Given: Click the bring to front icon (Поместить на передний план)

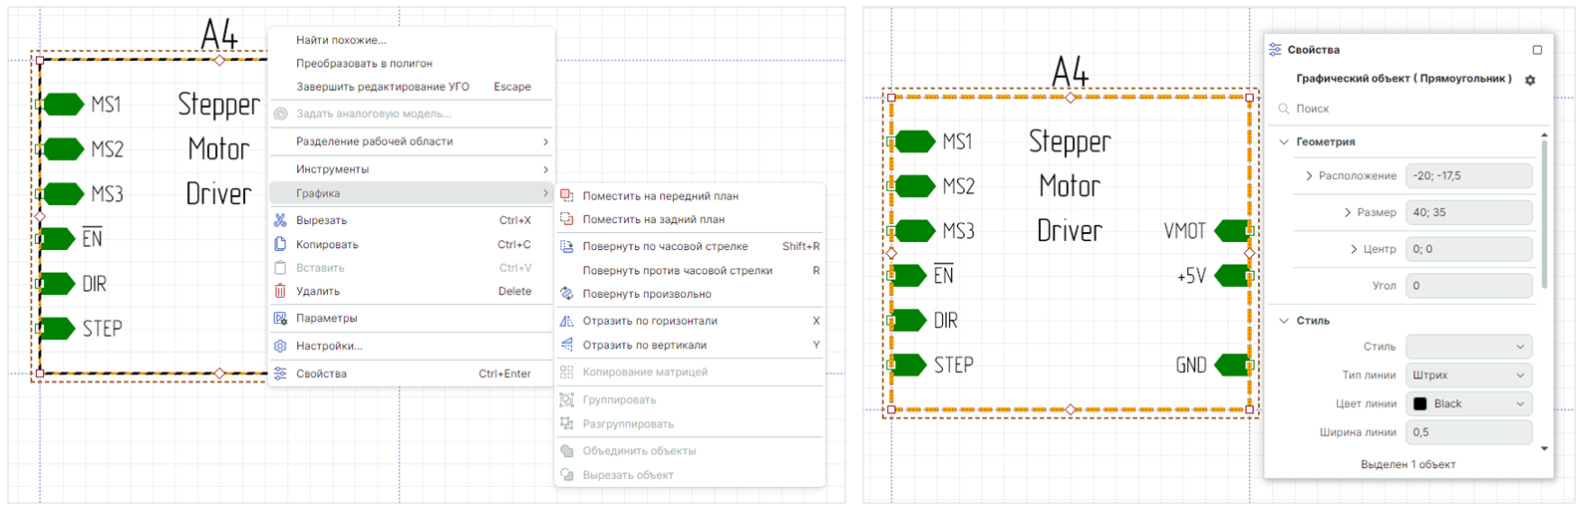Looking at the screenshot, I should 567,196.
